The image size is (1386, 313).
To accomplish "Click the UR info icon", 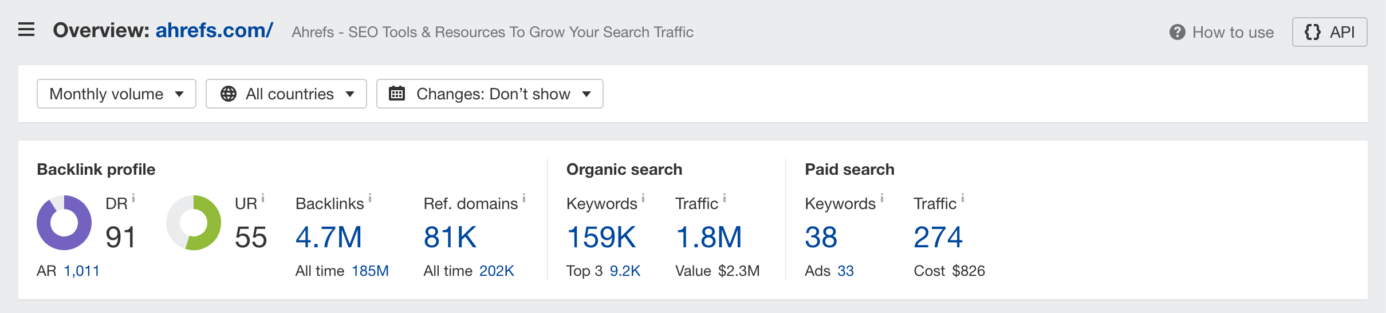I will pyautogui.click(x=263, y=198).
